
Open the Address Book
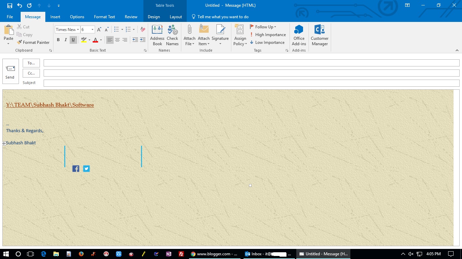tap(157, 35)
